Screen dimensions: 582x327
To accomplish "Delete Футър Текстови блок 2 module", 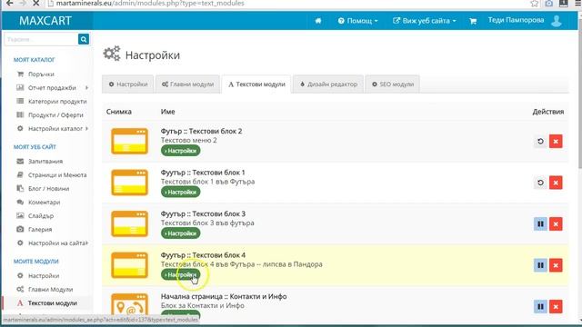I will coord(556,142).
